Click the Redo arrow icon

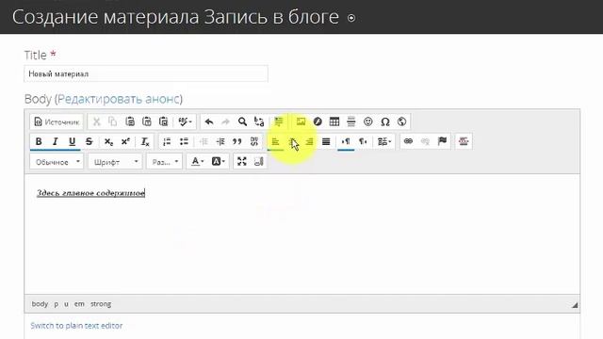coord(225,121)
